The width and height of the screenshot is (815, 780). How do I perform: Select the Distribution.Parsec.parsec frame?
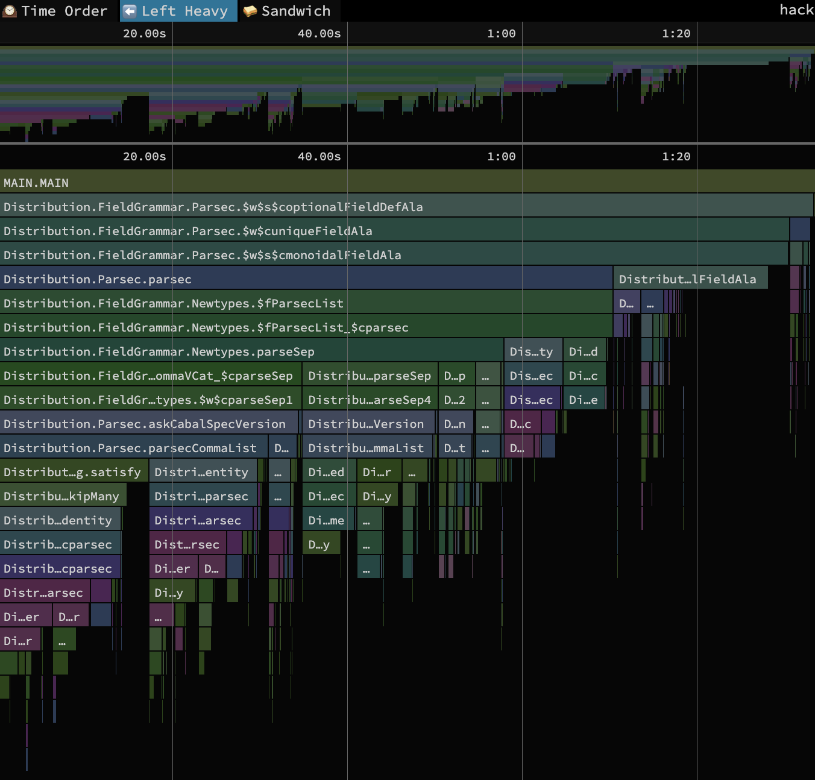(97, 279)
